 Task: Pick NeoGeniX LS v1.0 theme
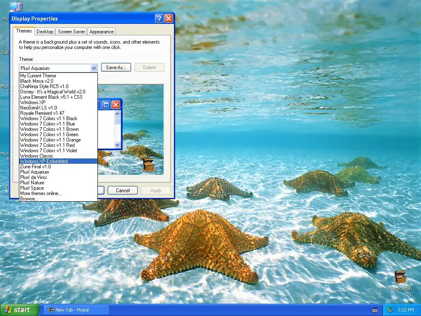[58, 108]
